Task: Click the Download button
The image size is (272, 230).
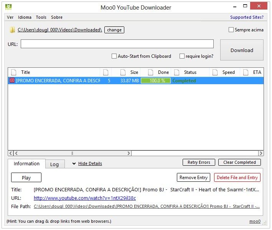Action: click(242, 50)
